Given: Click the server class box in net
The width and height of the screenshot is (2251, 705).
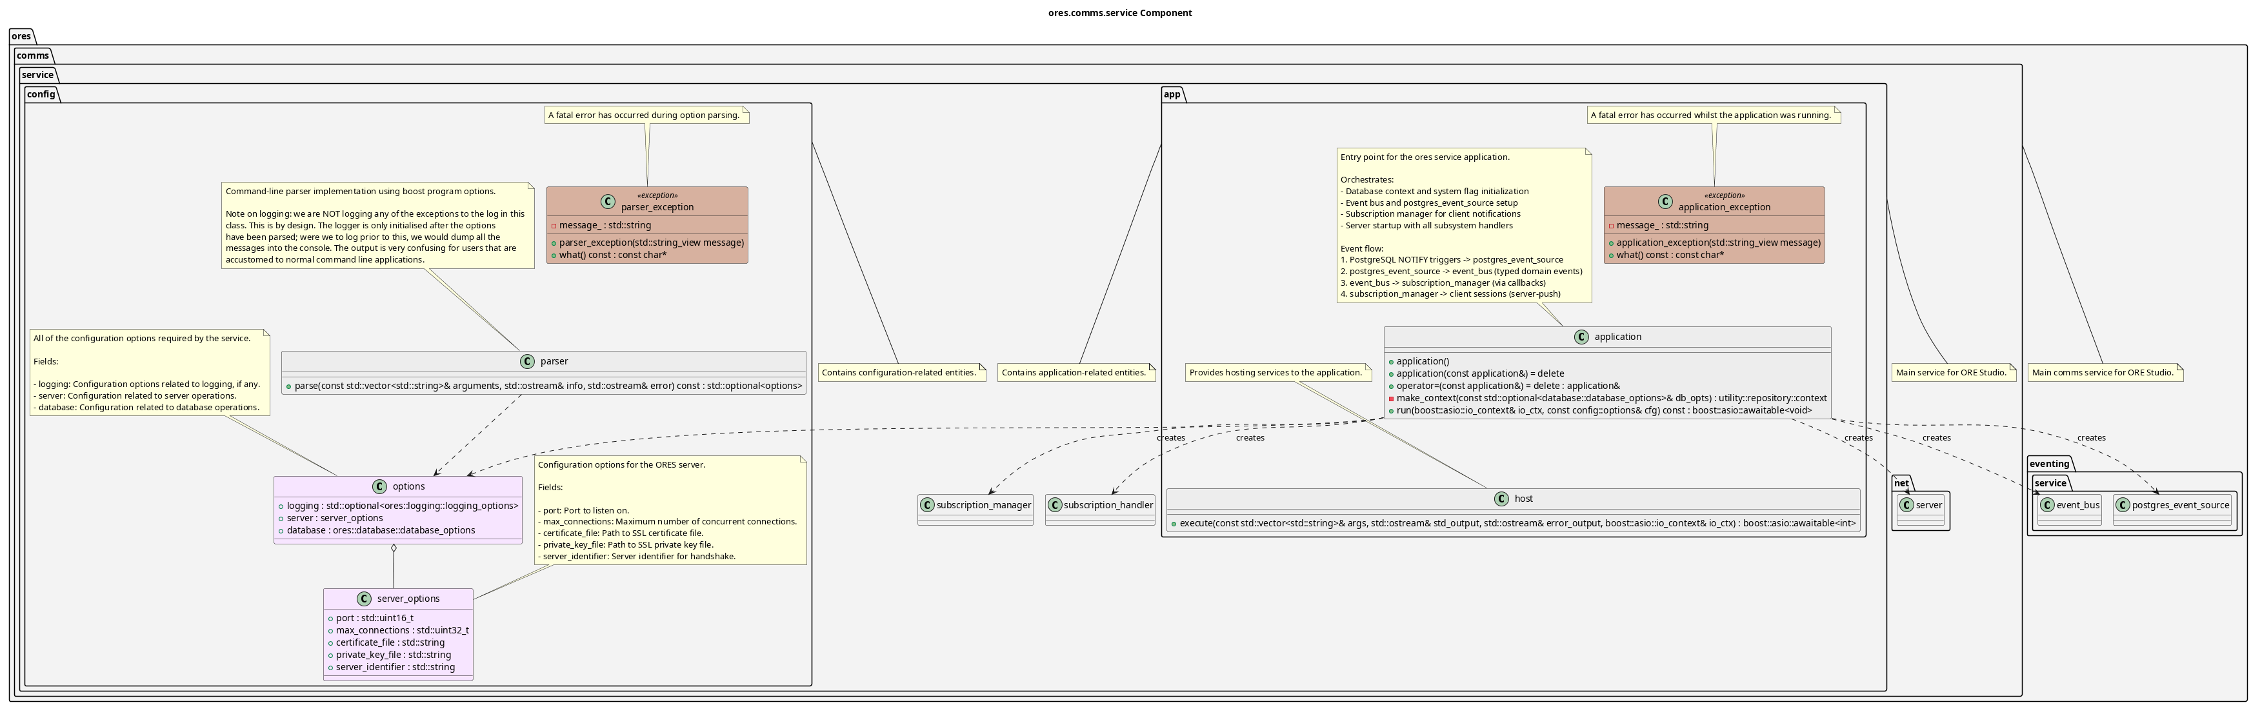Looking at the screenshot, I should pyautogui.click(x=1921, y=506).
